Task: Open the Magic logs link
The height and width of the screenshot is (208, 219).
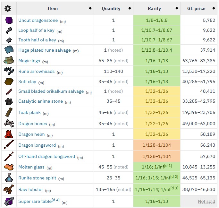Action: [x=29, y=61]
